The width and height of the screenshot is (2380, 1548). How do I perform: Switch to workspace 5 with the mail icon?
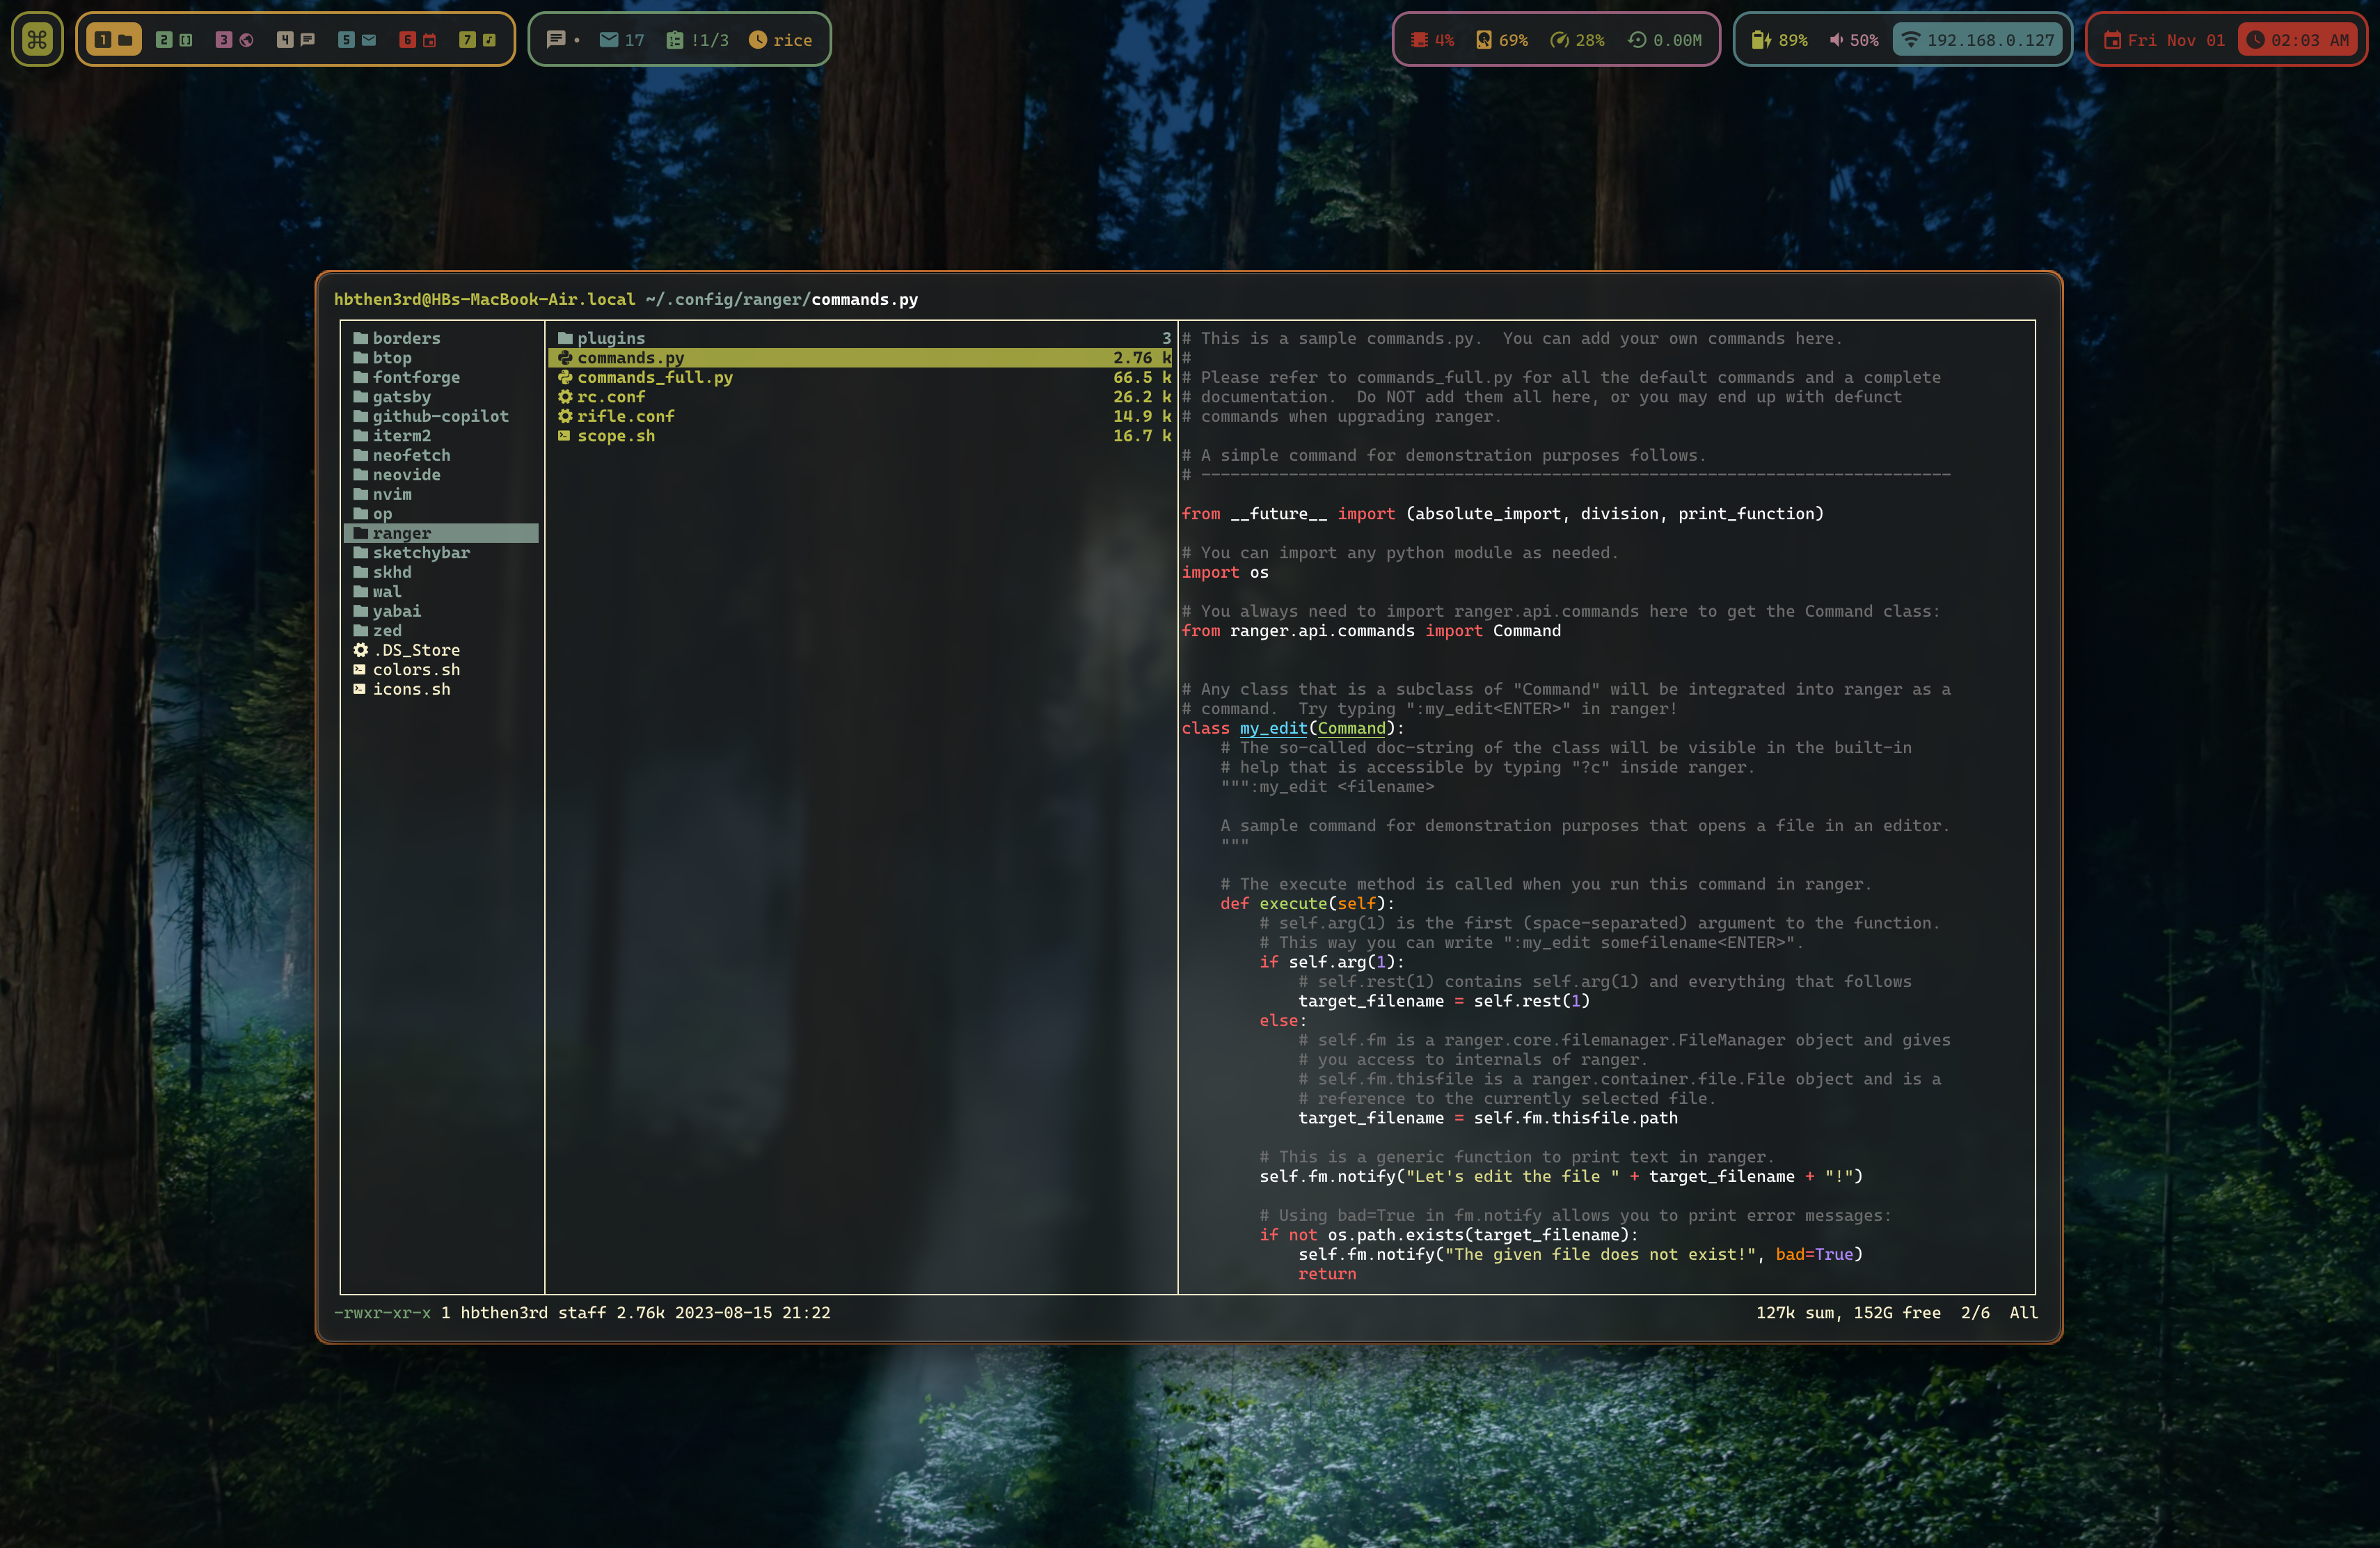click(357, 40)
